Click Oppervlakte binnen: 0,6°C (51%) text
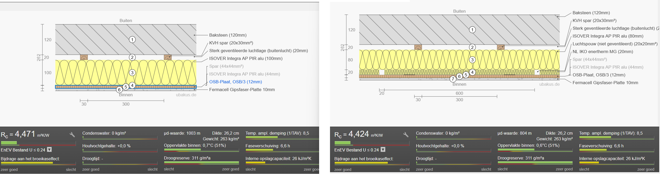The image size is (660, 174). [528, 146]
